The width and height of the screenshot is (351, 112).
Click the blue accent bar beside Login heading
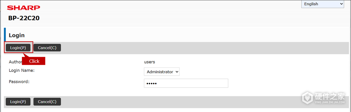pos(5,35)
